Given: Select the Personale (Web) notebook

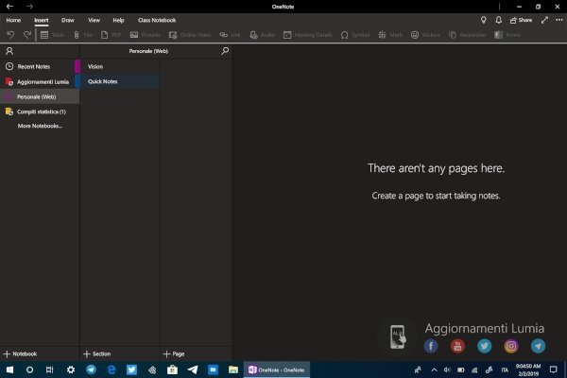Looking at the screenshot, I should tap(40, 96).
